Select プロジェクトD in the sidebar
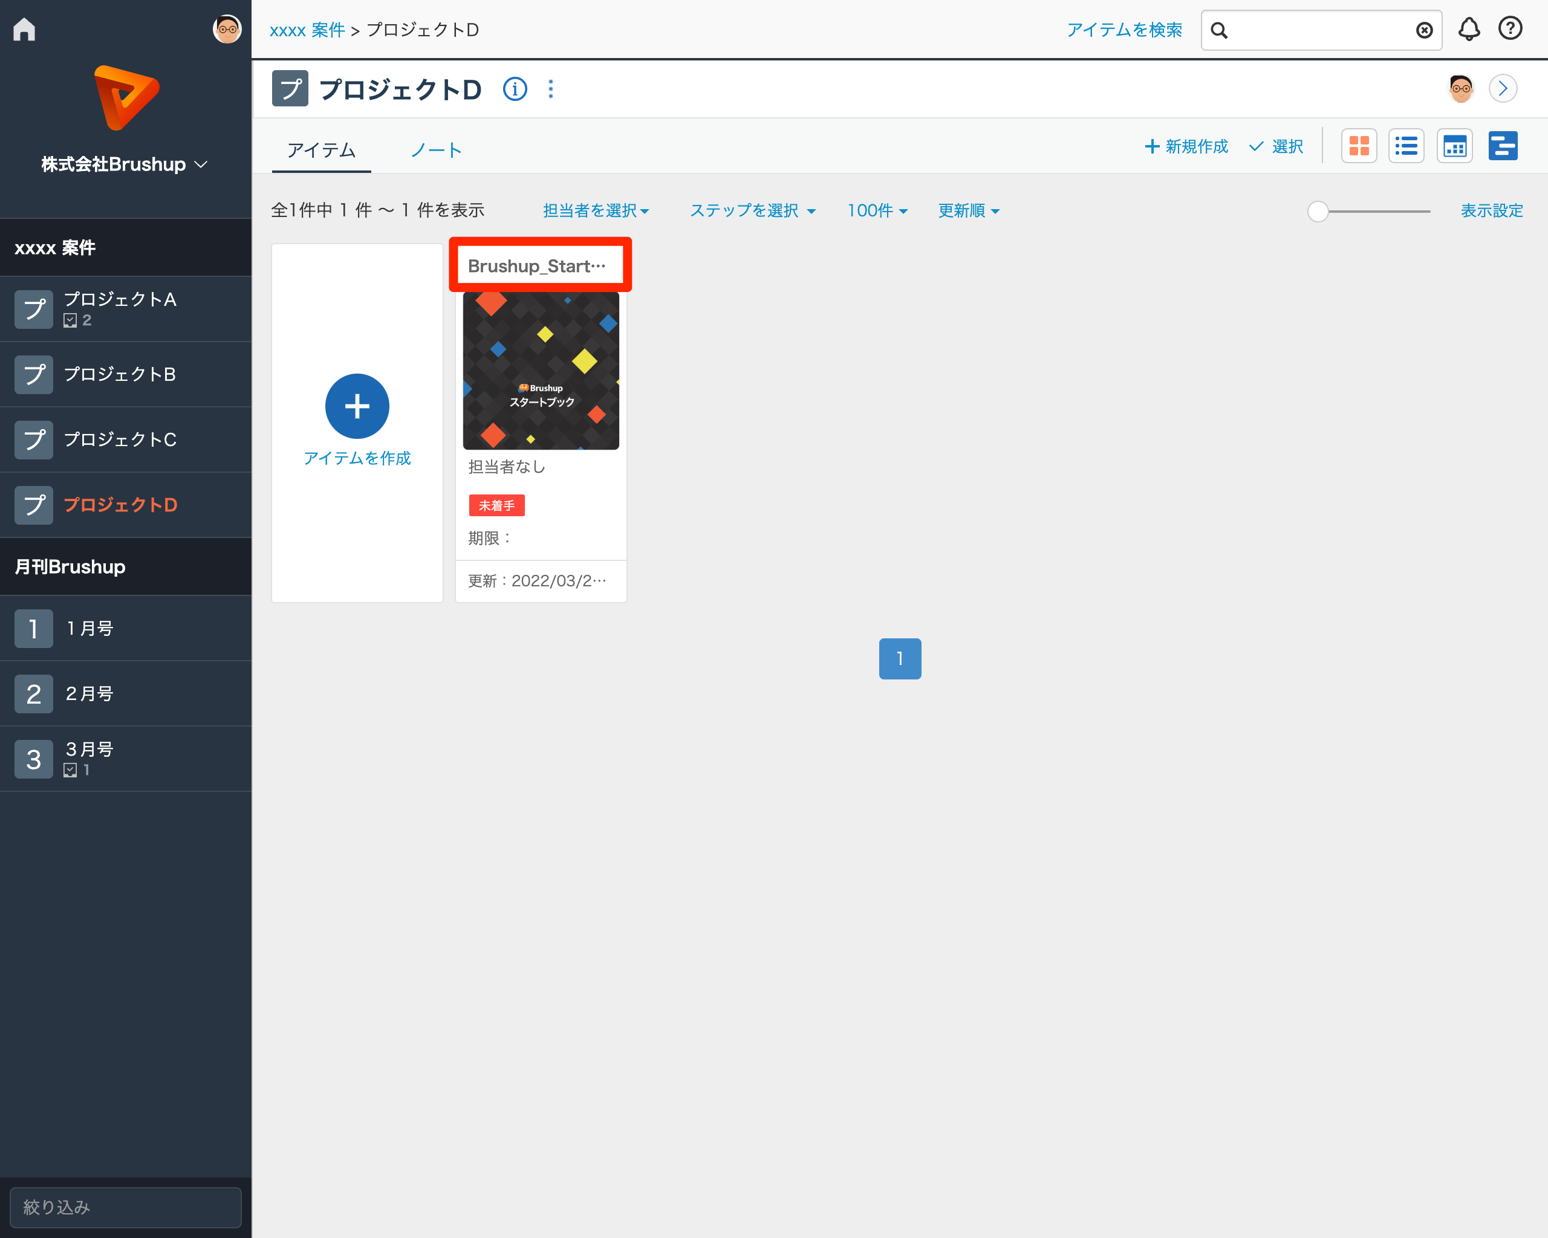The height and width of the screenshot is (1238, 1548). tap(126, 505)
